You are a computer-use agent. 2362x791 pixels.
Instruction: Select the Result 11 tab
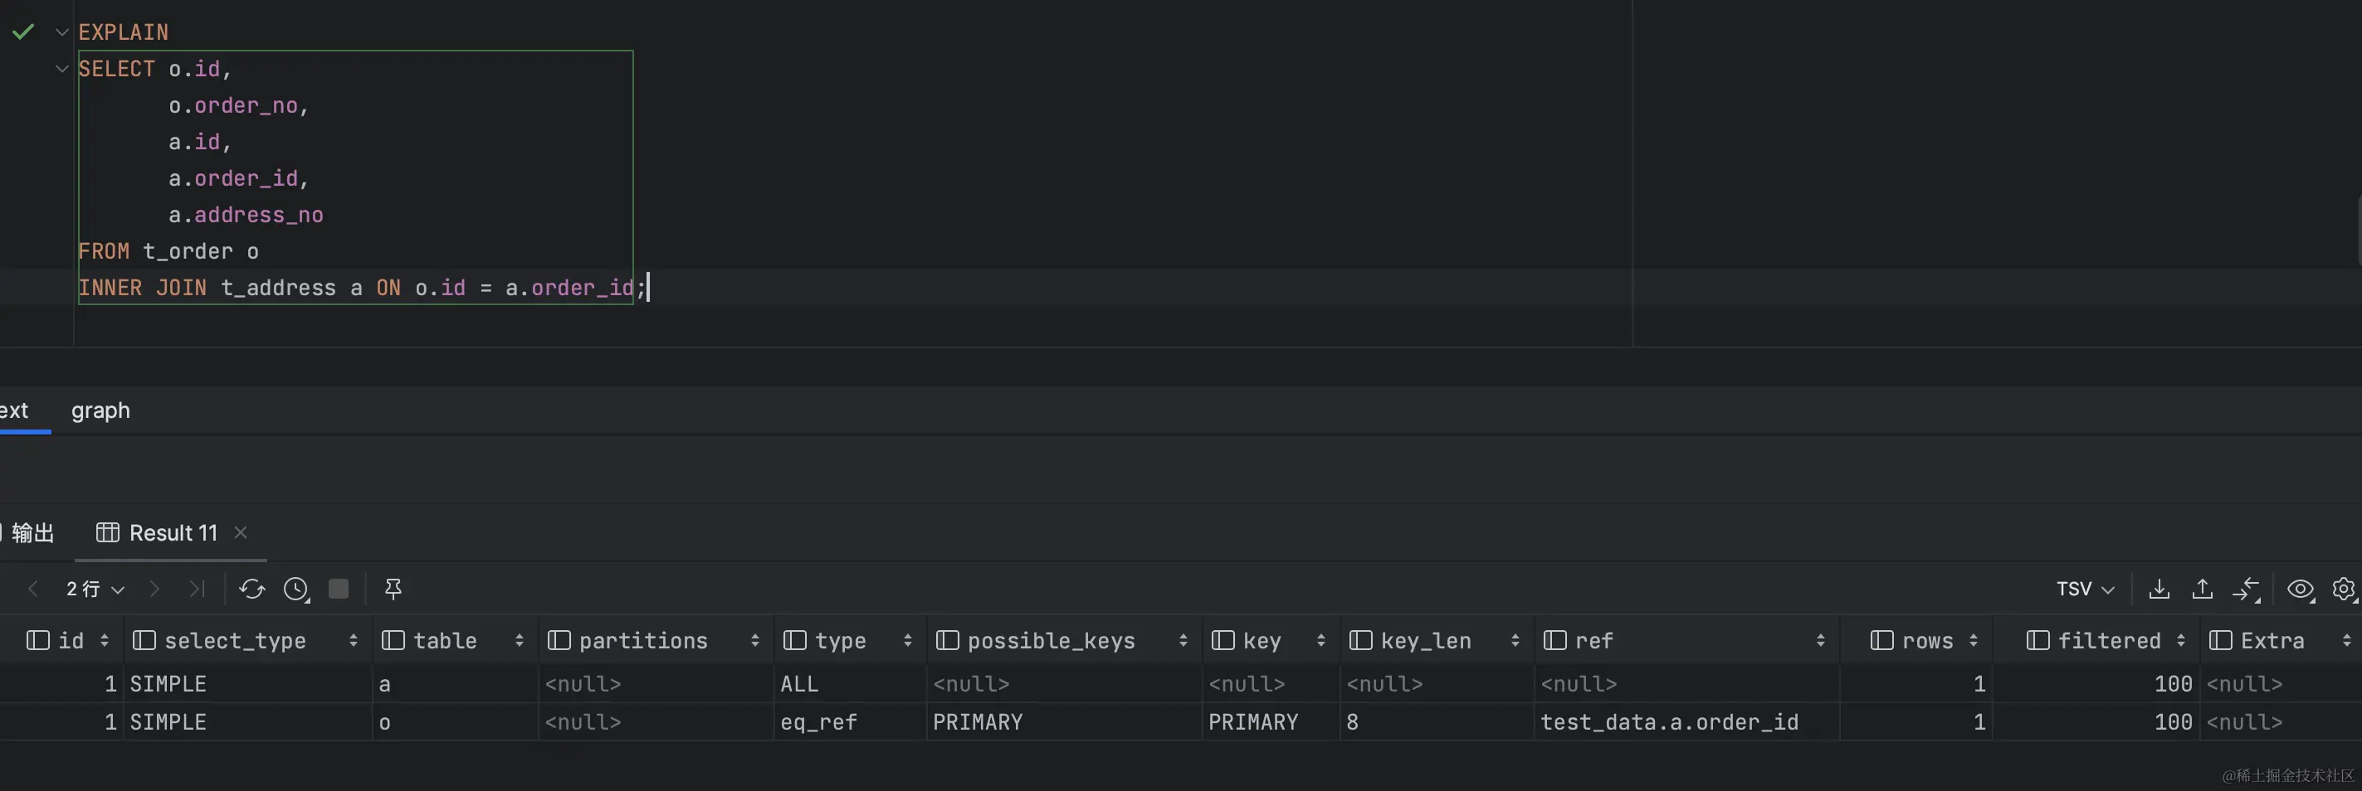click(157, 532)
